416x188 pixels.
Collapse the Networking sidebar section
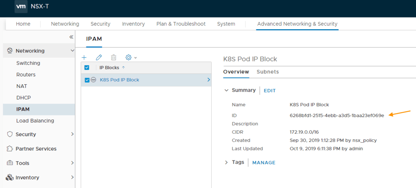pyautogui.click(x=72, y=51)
